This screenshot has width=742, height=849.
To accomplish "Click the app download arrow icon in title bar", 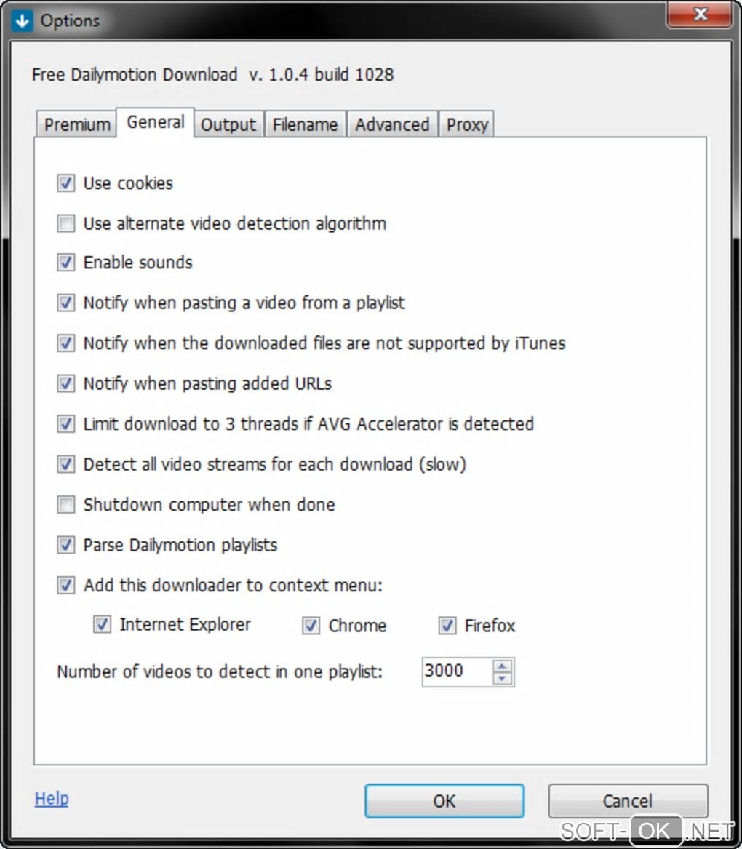I will pos(23,20).
